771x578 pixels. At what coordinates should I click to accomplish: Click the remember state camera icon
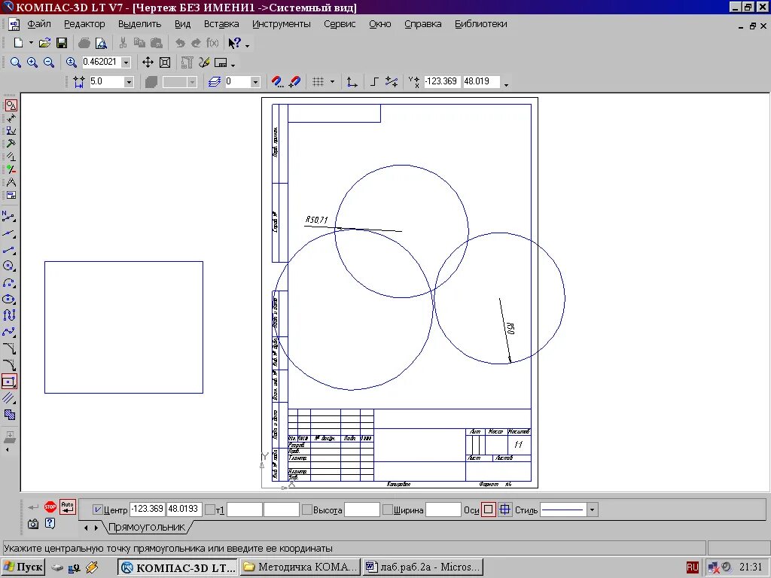click(33, 524)
